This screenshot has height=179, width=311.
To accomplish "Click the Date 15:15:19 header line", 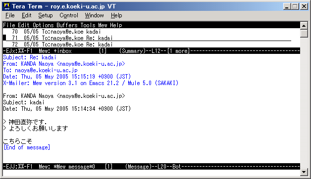I will pos(67,77).
